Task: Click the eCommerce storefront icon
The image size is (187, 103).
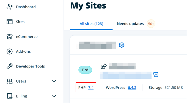Action: point(10,37)
